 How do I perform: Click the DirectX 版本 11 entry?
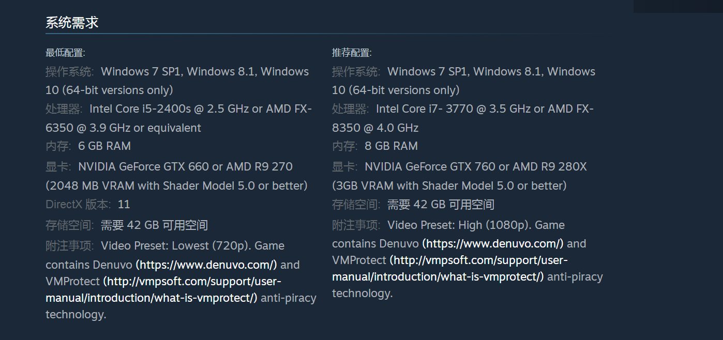(88, 204)
